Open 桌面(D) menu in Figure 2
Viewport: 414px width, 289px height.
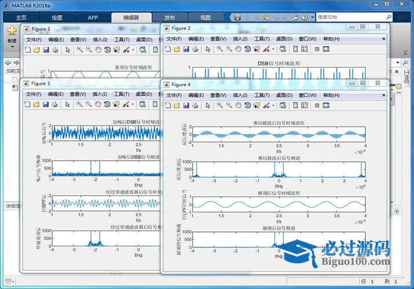(284, 39)
